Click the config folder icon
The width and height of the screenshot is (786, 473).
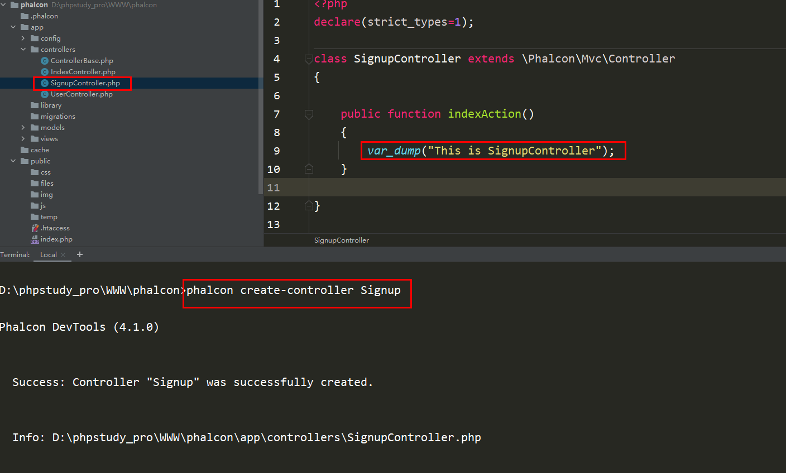click(35, 38)
